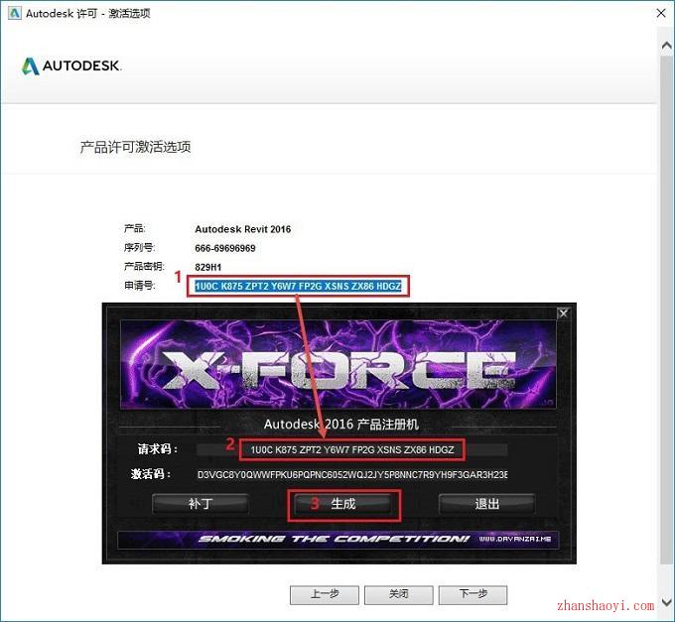Image resolution: width=675 pixels, height=622 pixels.
Task: Click the 关闭 button at the bottom
Action: (x=399, y=595)
